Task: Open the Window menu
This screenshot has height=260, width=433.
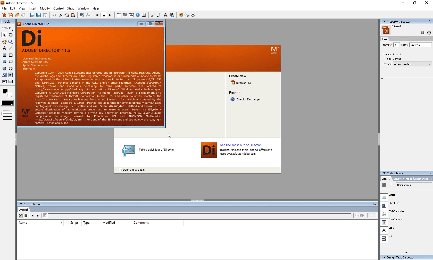Action: click(x=83, y=8)
